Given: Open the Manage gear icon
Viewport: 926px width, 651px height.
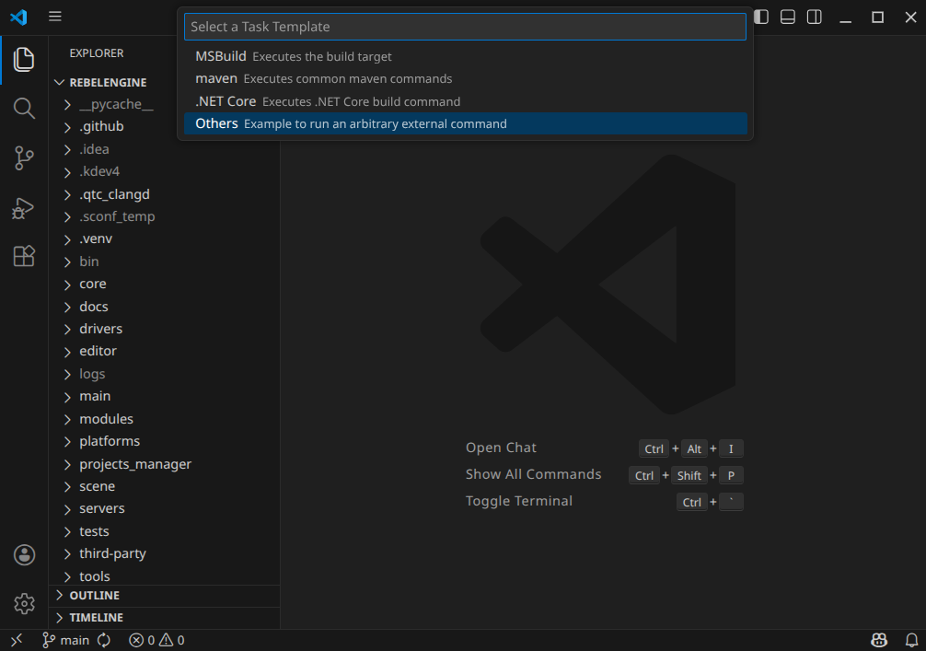Looking at the screenshot, I should [24, 604].
